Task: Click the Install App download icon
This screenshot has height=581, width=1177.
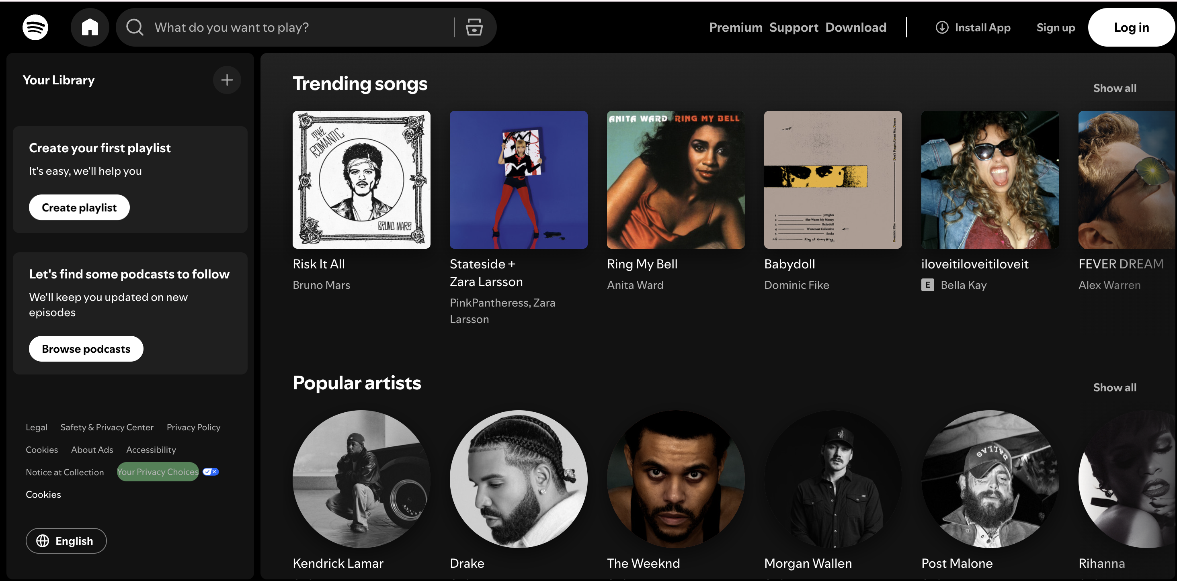Action: (942, 27)
